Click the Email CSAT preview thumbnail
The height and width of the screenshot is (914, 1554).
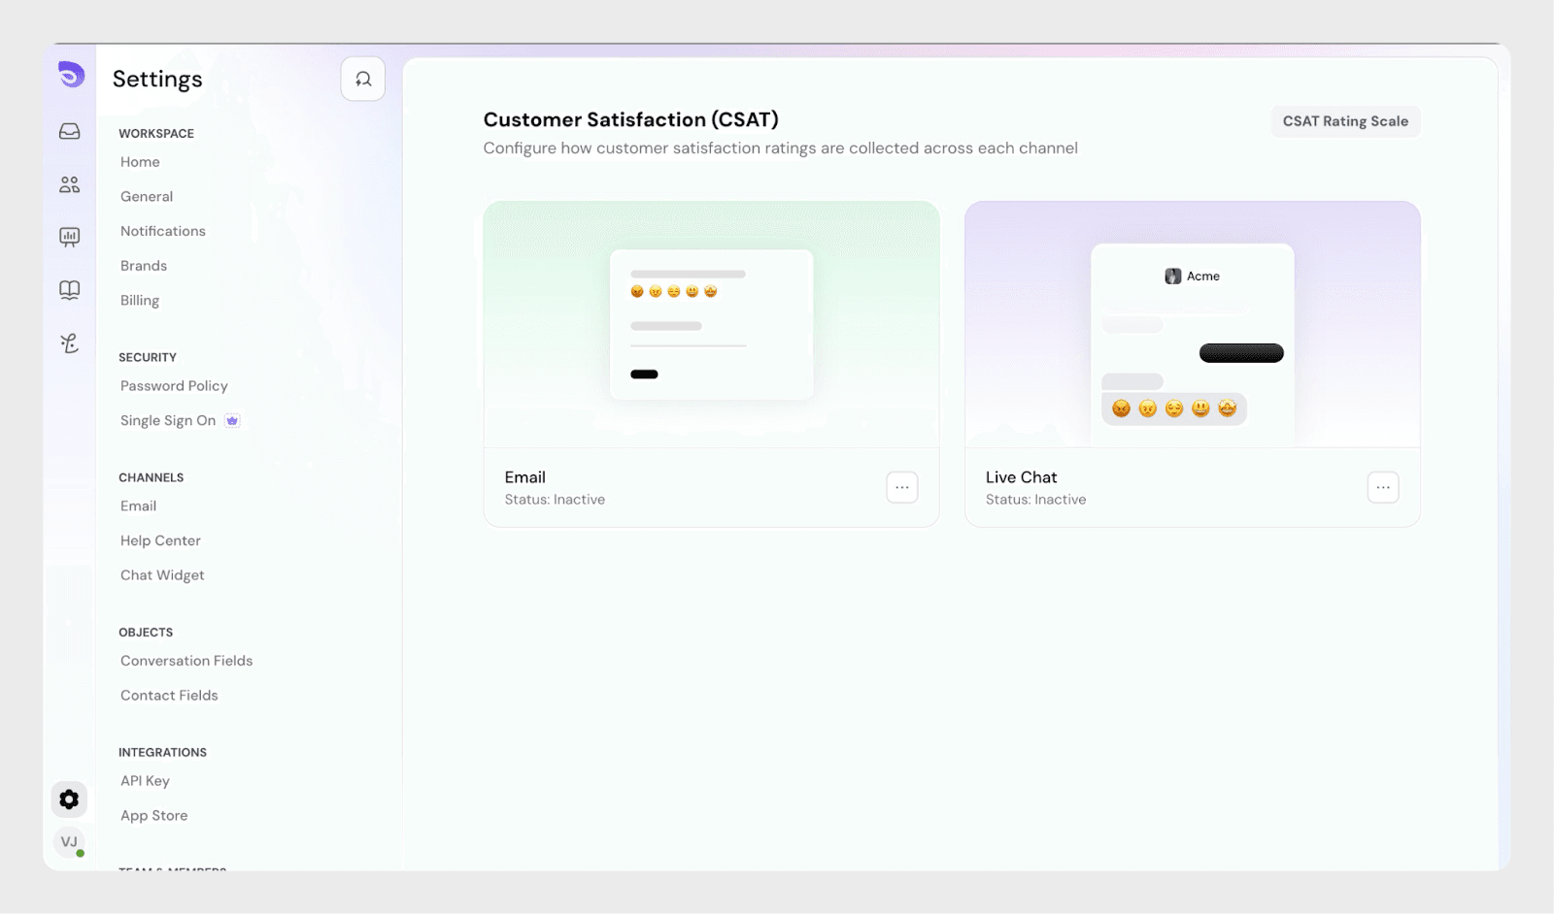coord(711,325)
